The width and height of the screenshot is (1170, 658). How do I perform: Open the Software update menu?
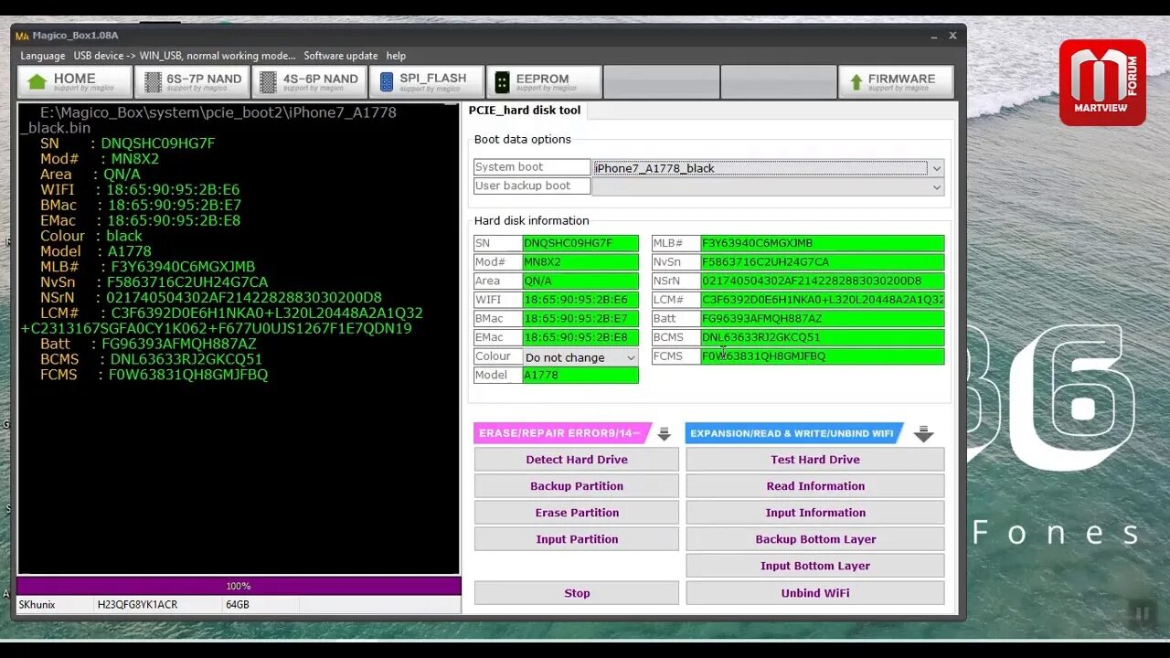[340, 56]
